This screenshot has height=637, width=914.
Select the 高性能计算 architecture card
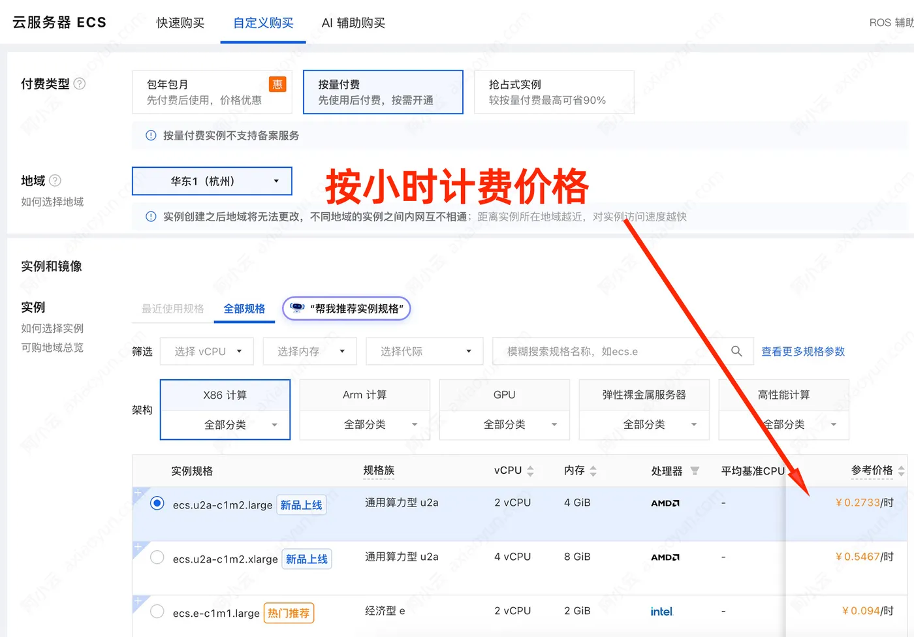783,395
